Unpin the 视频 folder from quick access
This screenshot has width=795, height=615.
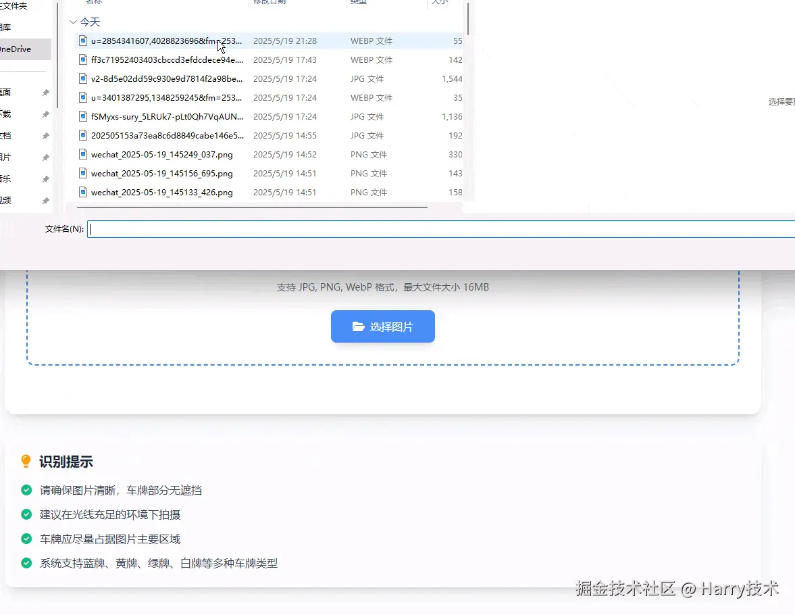click(45, 200)
